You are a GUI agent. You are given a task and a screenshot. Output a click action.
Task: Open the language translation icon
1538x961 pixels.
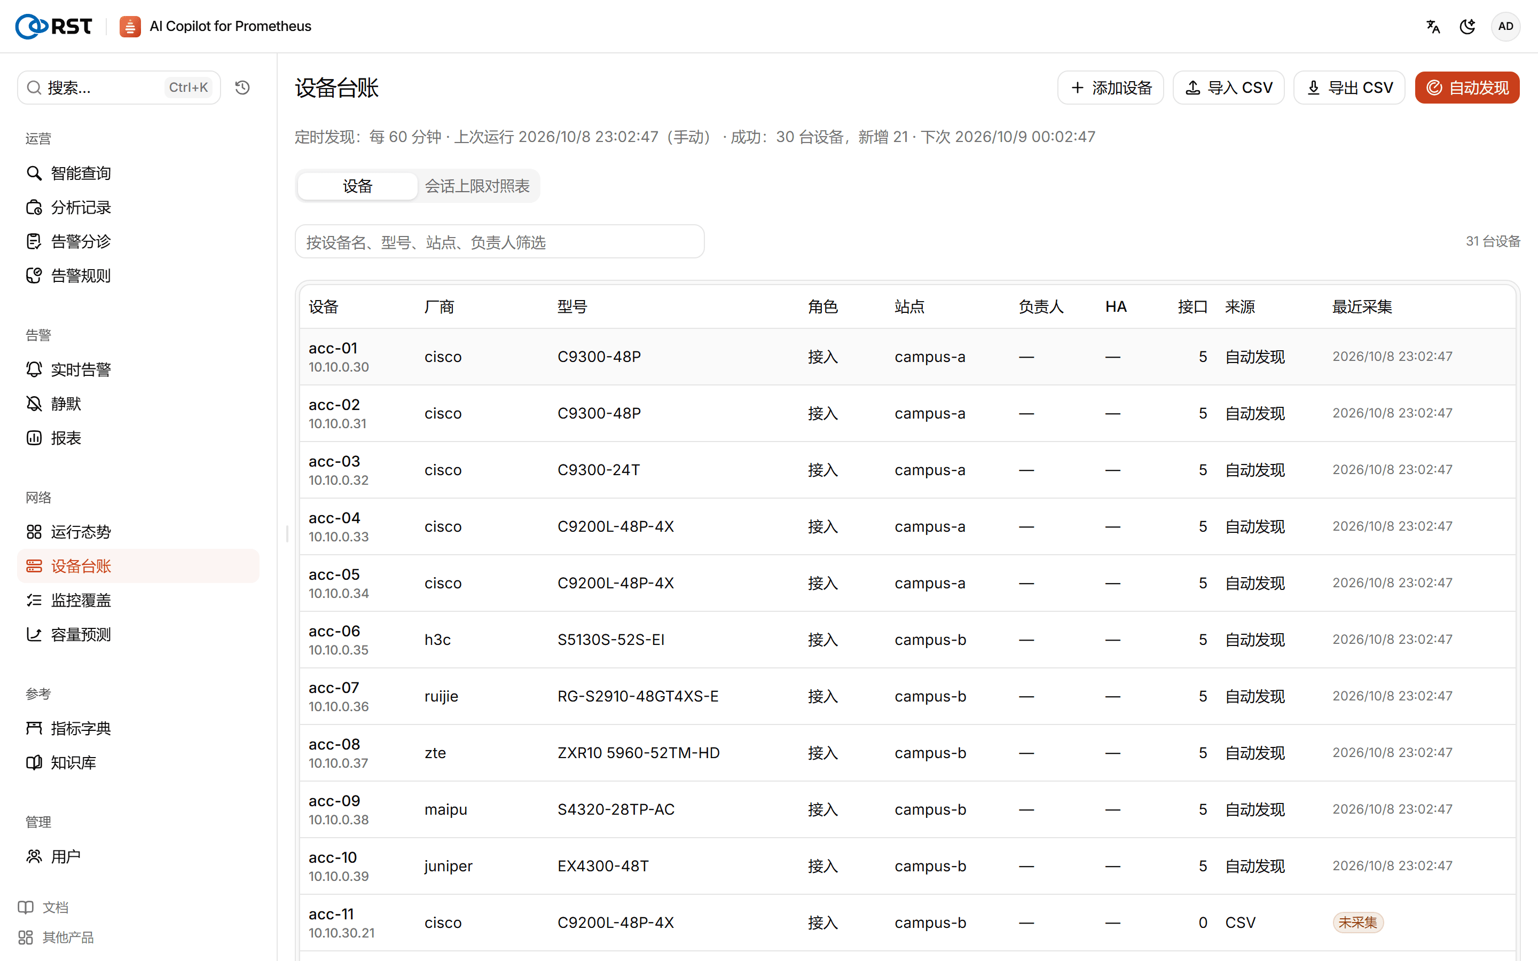(x=1432, y=27)
